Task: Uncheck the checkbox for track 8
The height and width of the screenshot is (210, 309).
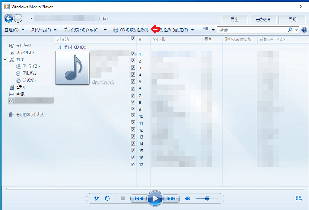Action: pos(133,102)
